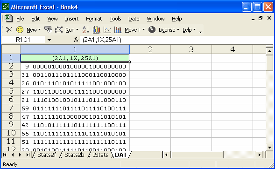Click the Select All corner box
The image size is (275, 169).
click(11, 49)
